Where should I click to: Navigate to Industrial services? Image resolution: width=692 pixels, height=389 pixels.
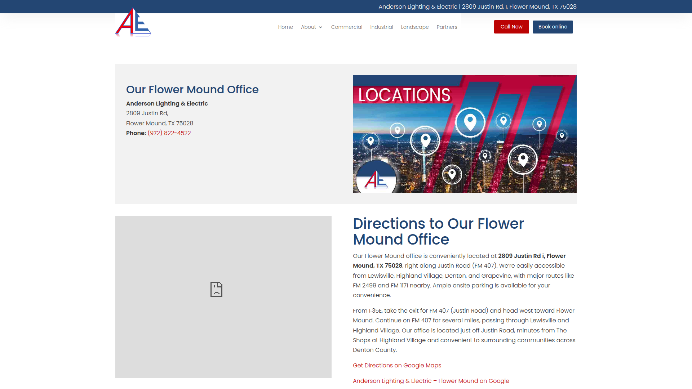coord(382,27)
